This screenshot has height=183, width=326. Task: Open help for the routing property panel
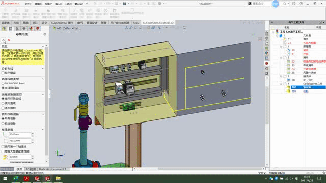45,34
